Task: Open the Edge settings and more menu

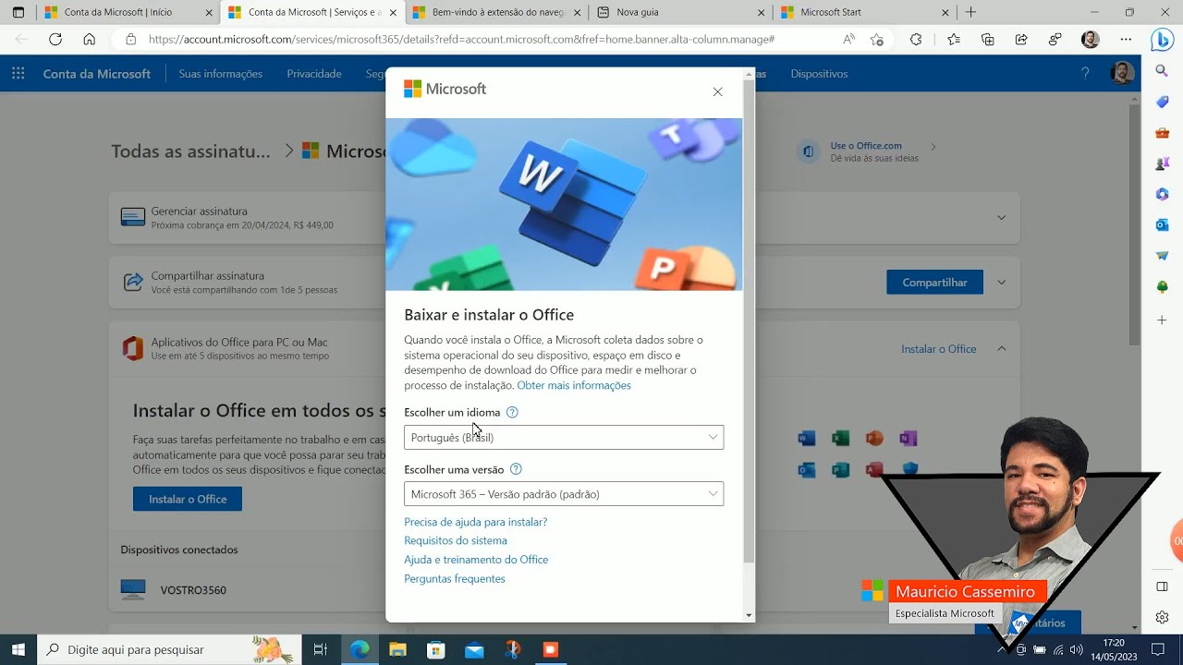Action: pos(1126,40)
